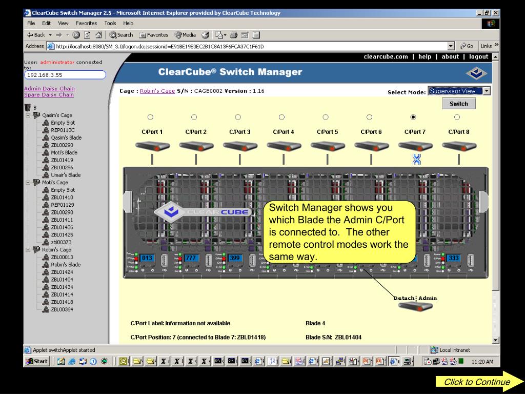Open the Help menu
This screenshot has height=394, width=525.
click(128, 23)
